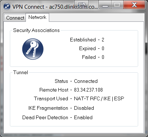Click the Failed associations count
148x137 pixels.
pos(103,57)
